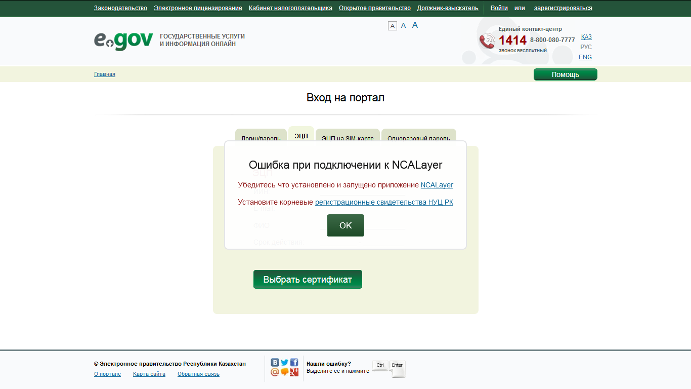Screen dimensions: 691x389
Task: Confirm the error dialog with OK
Action: tap(345, 225)
